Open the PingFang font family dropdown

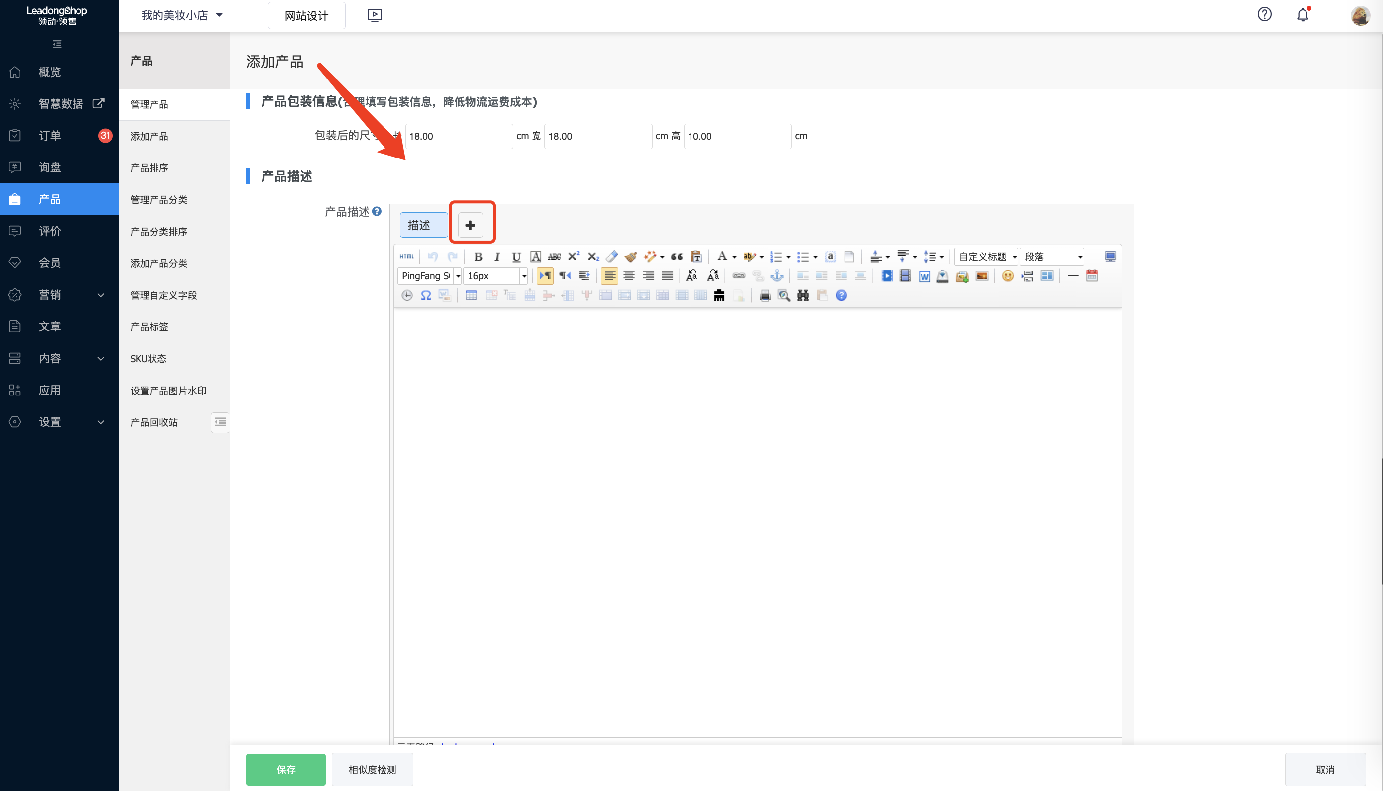(458, 276)
